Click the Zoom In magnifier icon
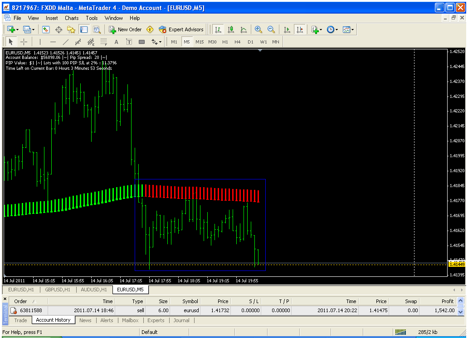This screenshot has height=338, width=468. [x=258, y=29]
